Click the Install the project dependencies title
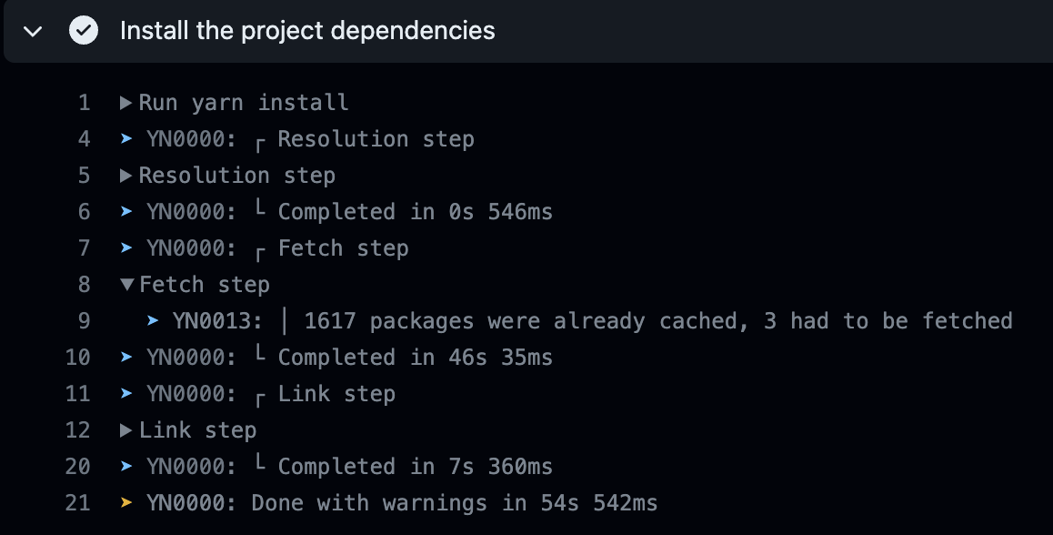The height and width of the screenshot is (535, 1053). [x=307, y=31]
